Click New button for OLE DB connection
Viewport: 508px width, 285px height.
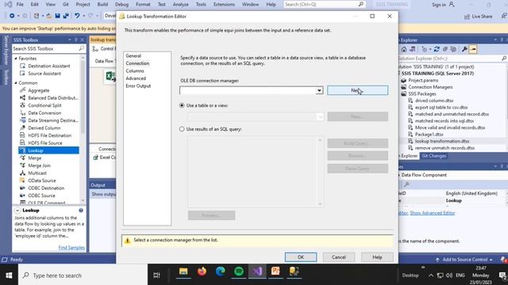(357, 90)
